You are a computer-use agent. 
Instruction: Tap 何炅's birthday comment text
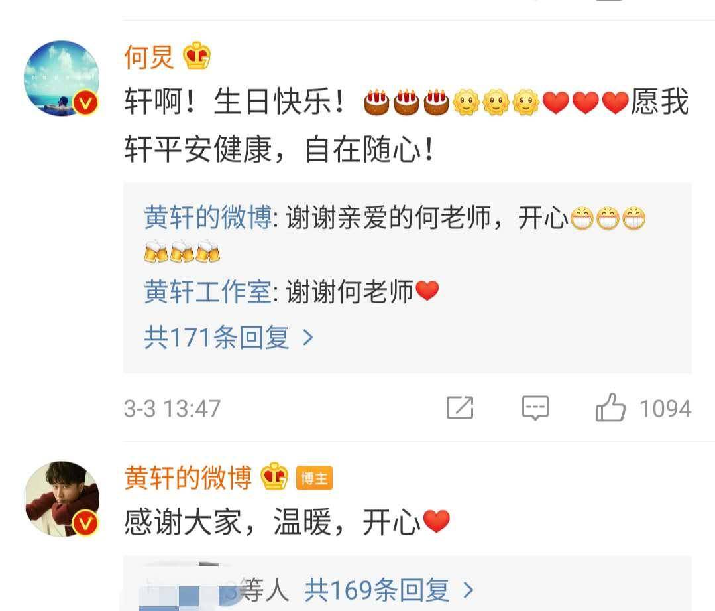[406, 125]
